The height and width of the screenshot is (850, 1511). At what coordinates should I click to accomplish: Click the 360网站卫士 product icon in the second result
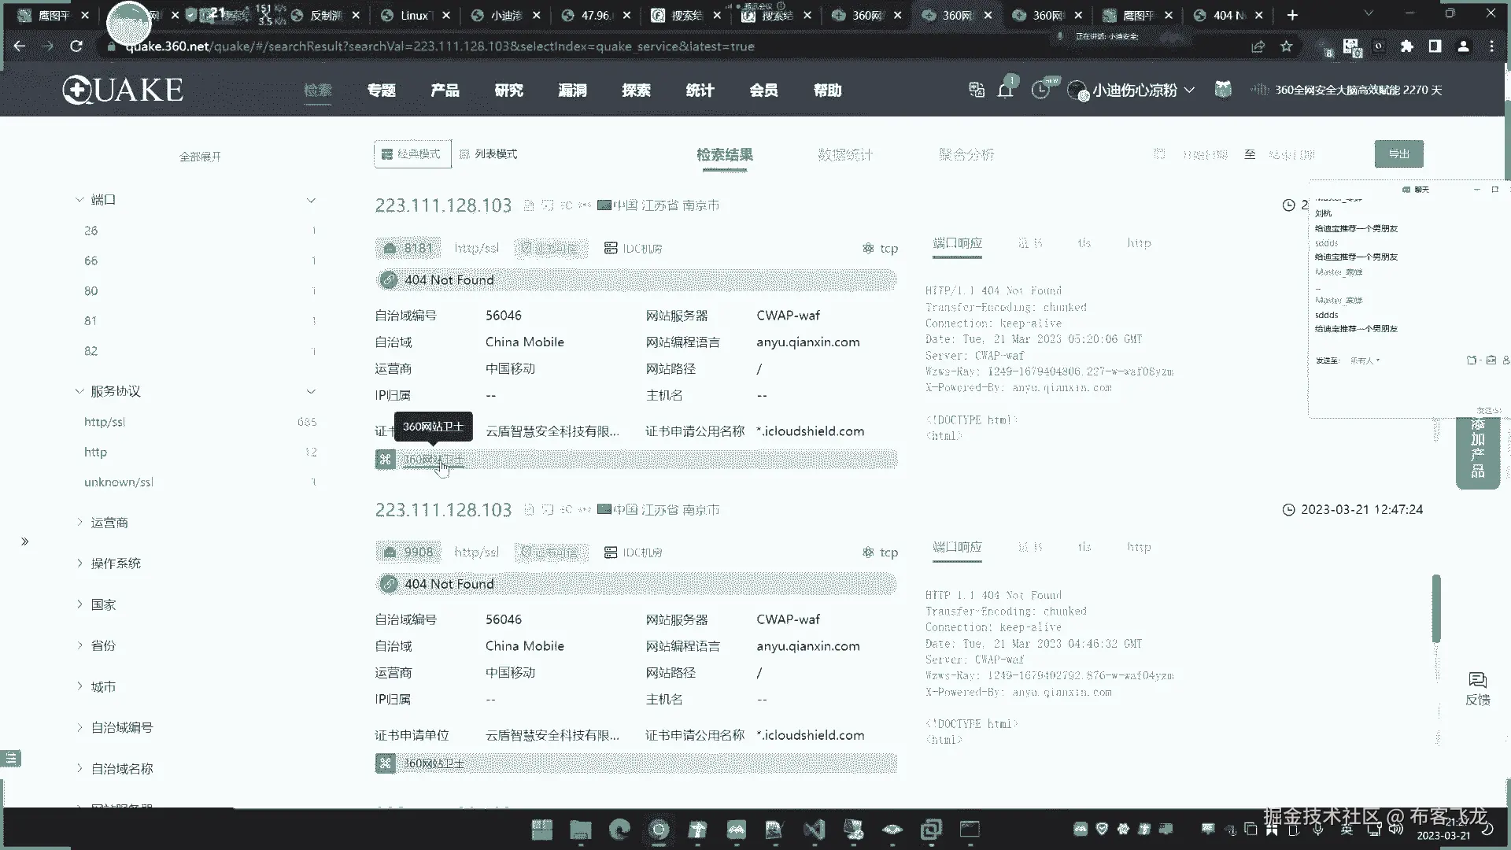(385, 763)
